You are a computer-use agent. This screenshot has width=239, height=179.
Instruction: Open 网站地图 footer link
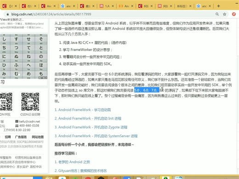[x=38, y=137]
